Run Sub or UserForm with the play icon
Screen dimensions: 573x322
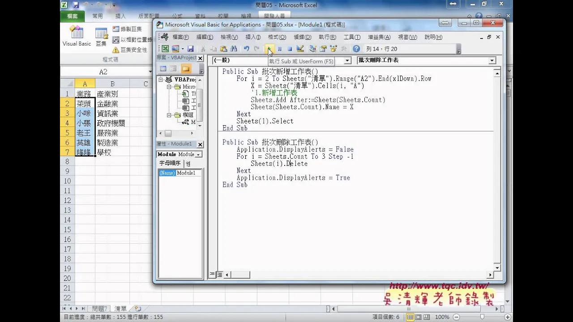click(269, 49)
